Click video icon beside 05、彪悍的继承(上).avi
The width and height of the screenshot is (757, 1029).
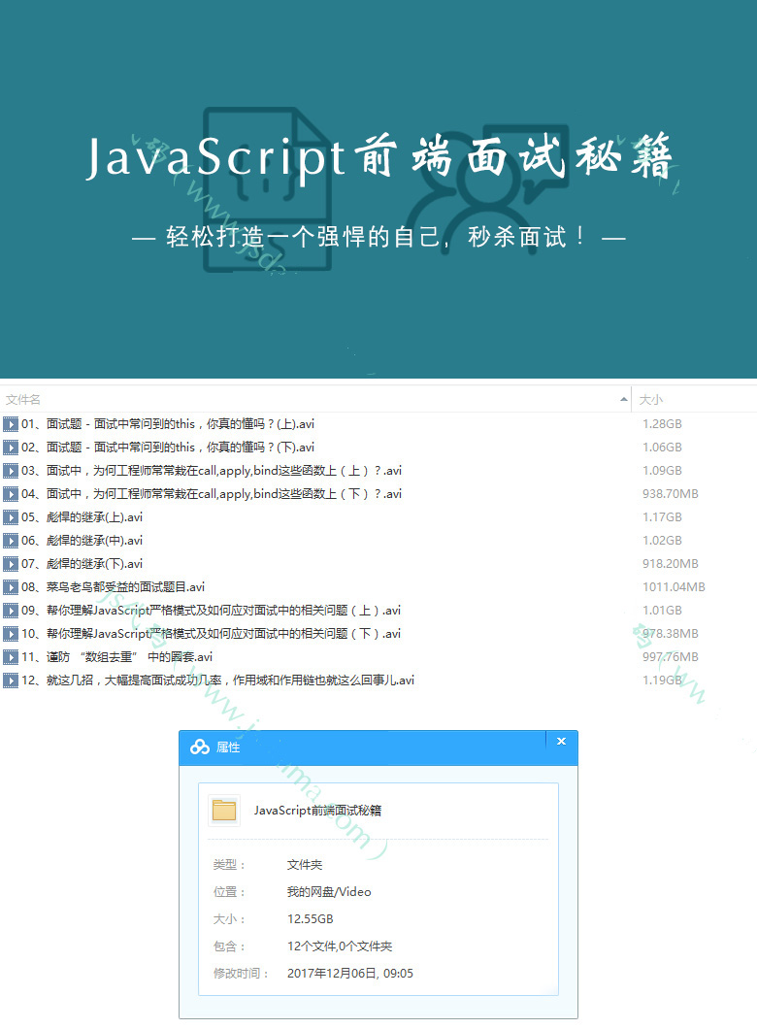tap(11, 517)
